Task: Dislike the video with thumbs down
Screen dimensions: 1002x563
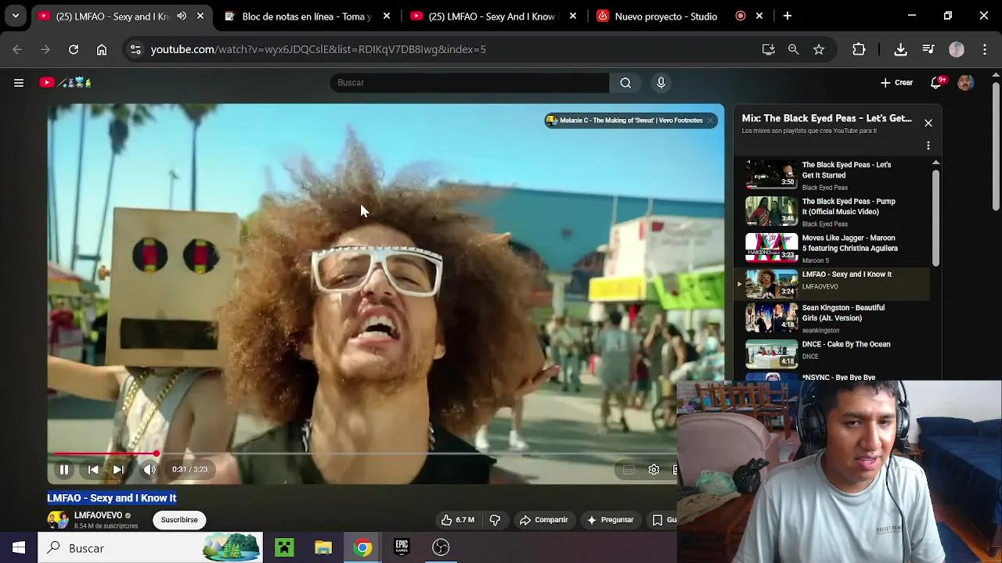Action: [x=495, y=520]
